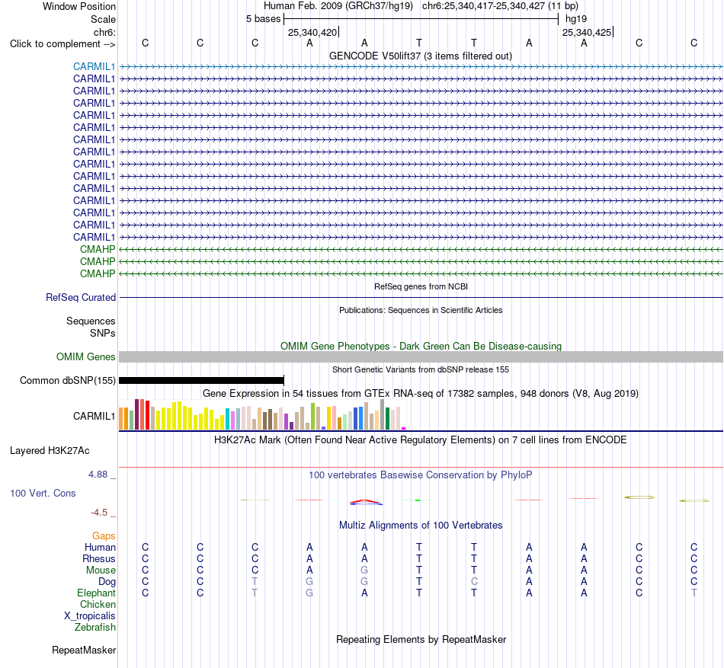
Task: Open the GTEx Gene Expression track title
Action: 421,394
